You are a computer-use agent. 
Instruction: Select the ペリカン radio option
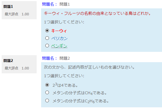pyautogui.click(x=47, y=38)
